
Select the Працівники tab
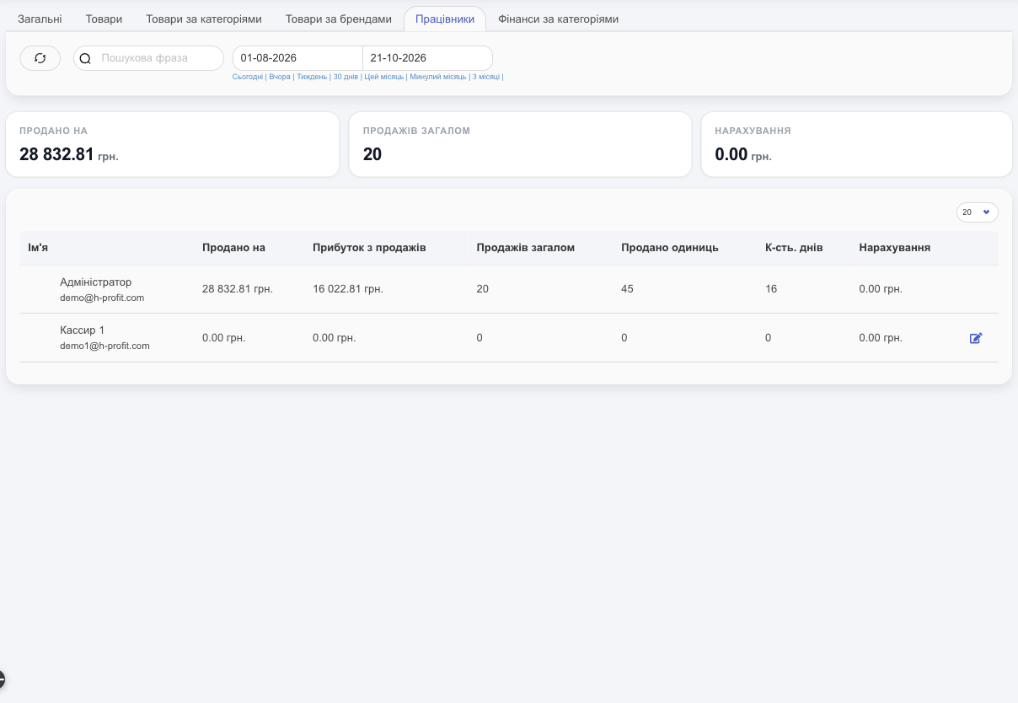(445, 19)
